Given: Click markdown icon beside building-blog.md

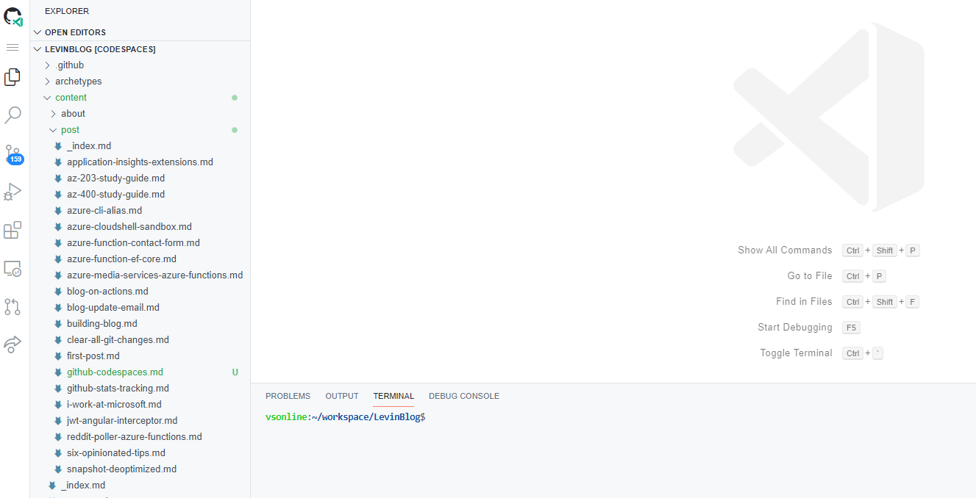Looking at the screenshot, I should click(58, 324).
